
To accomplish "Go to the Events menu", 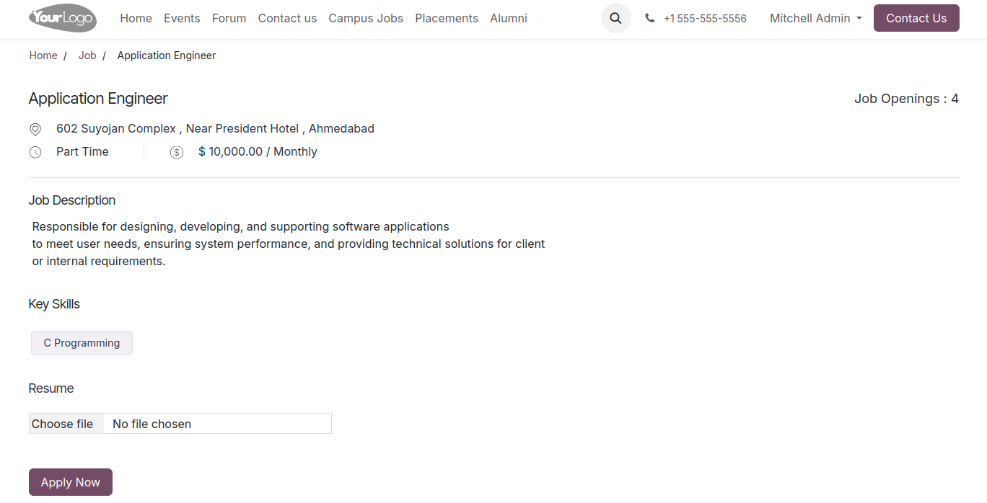I will (x=182, y=18).
